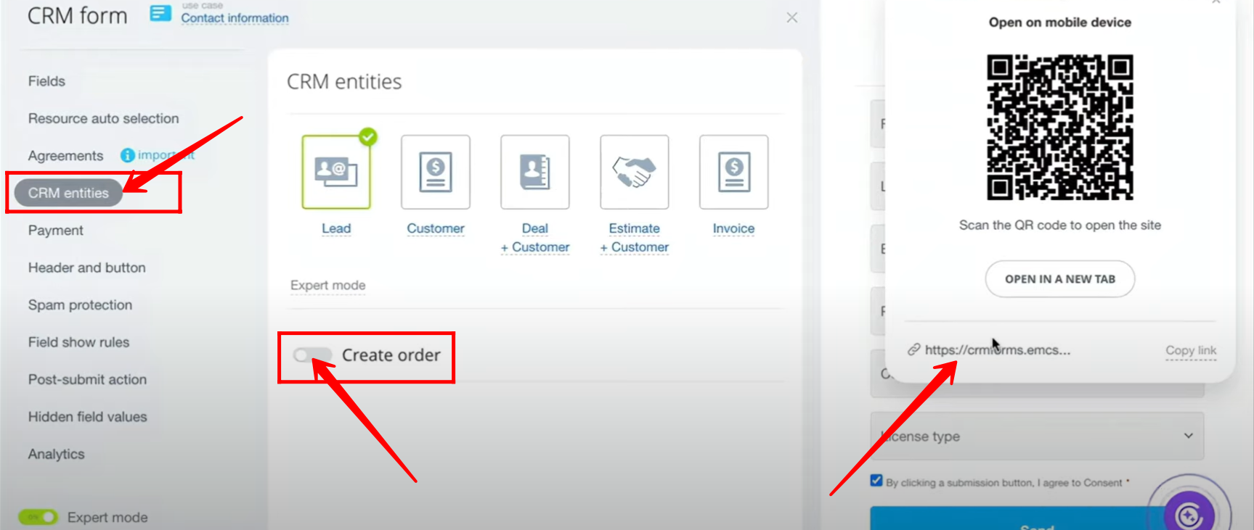Click the important info icon beside Agreements

tap(128, 155)
